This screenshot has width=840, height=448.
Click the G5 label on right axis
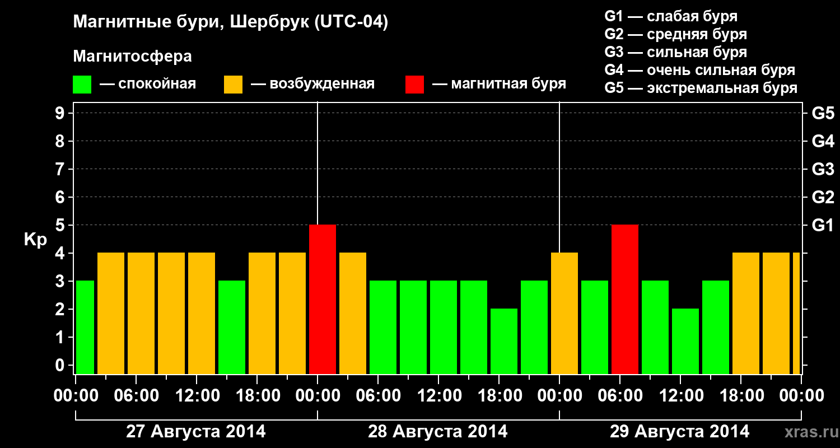point(823,113)
